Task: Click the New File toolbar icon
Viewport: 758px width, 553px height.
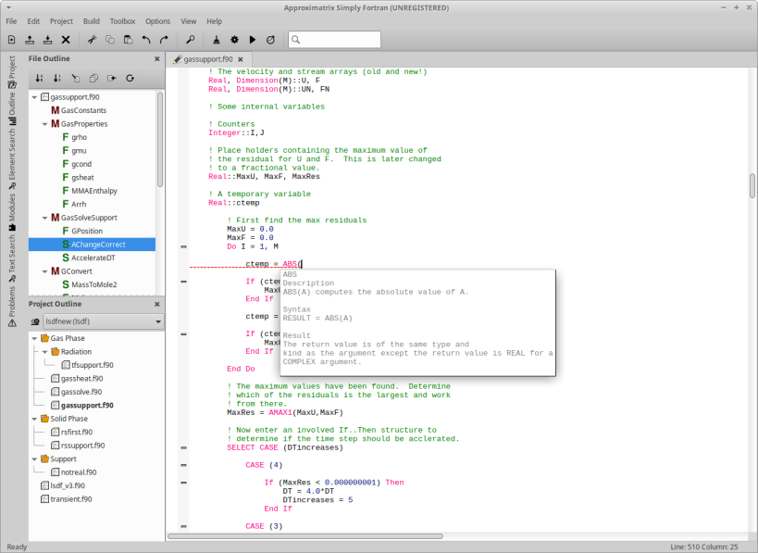Action: [11, 40]
